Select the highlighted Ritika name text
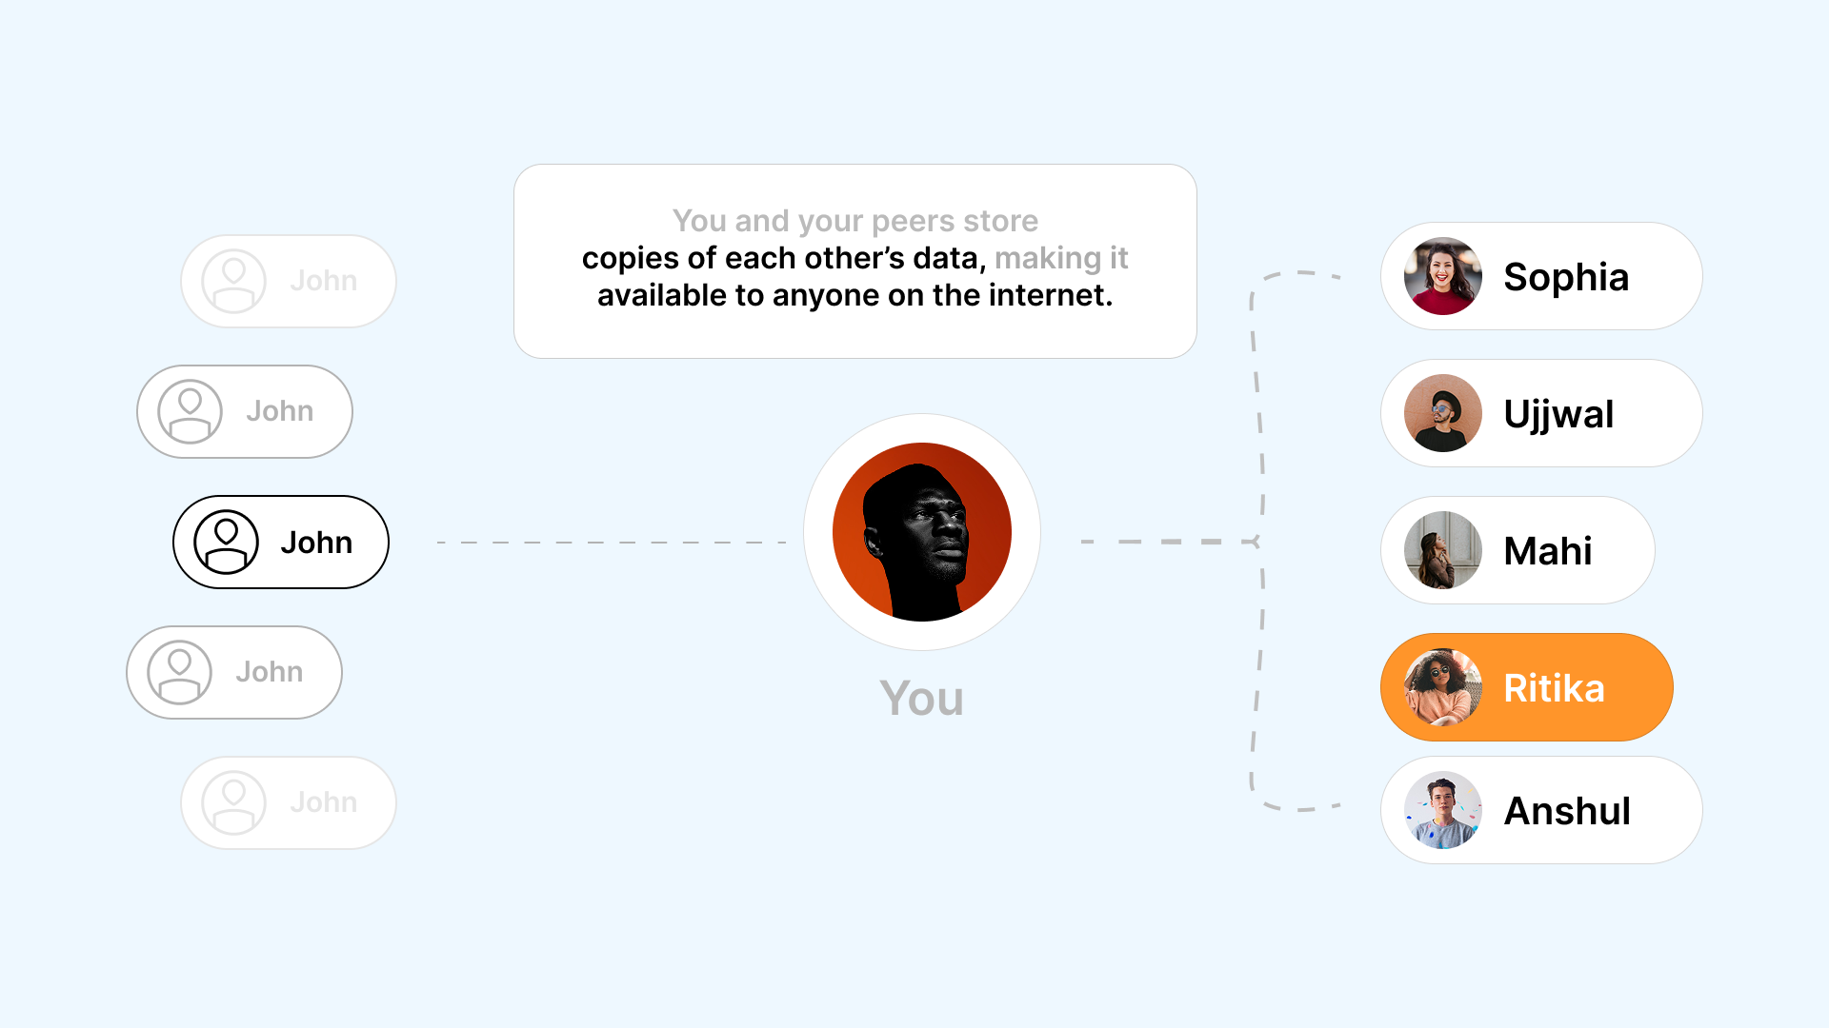Viewport: 1829px width, 1028px height. [1554, 688]
